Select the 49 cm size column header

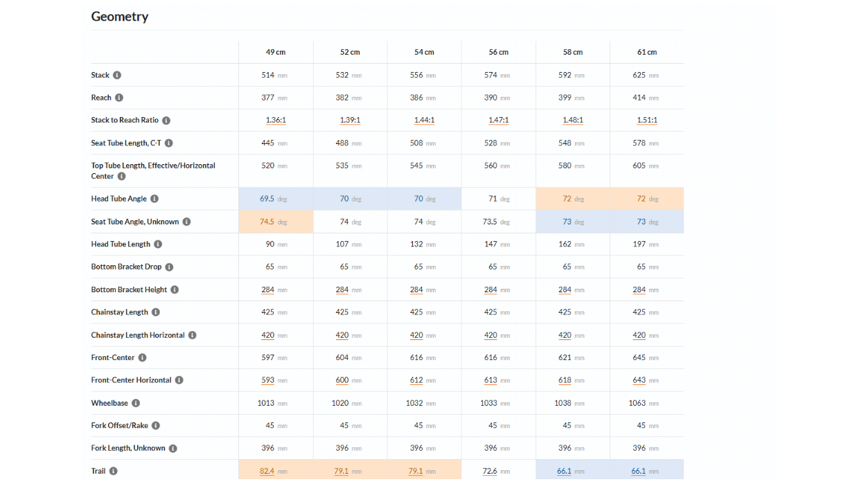click(276, 53)
